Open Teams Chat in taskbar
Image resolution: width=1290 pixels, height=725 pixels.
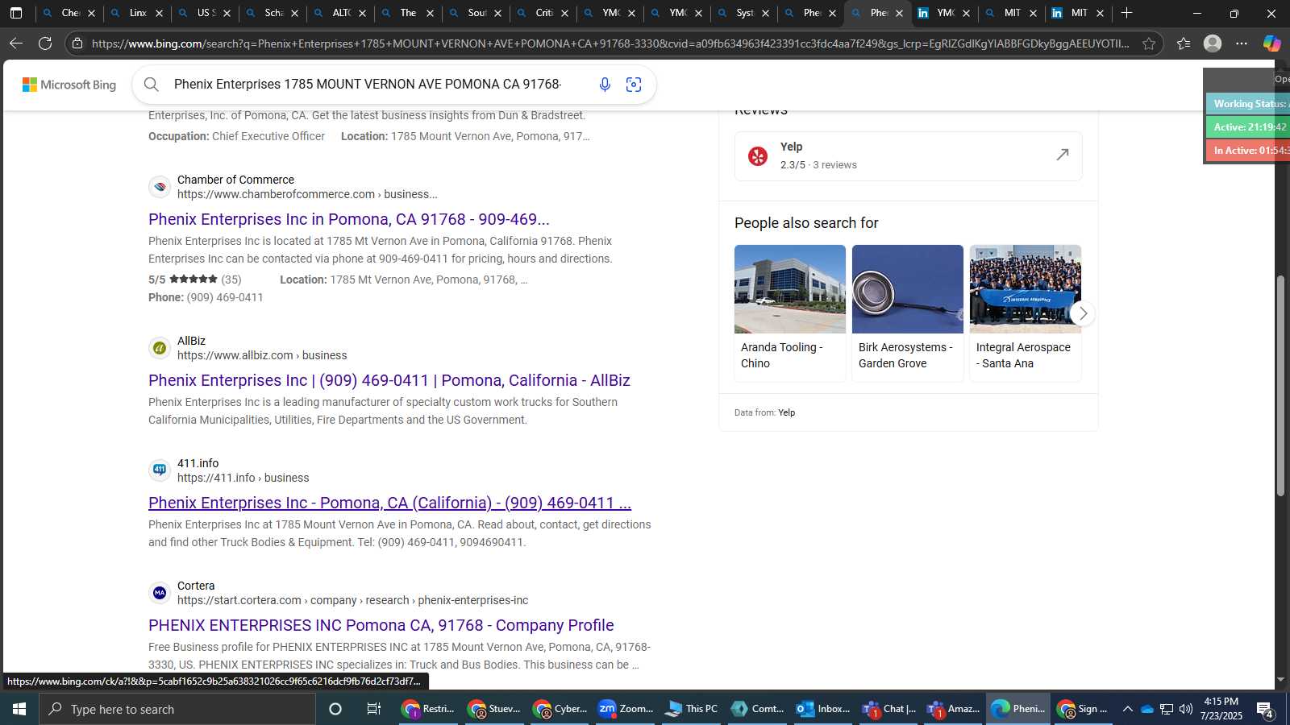tap(888, 709)
